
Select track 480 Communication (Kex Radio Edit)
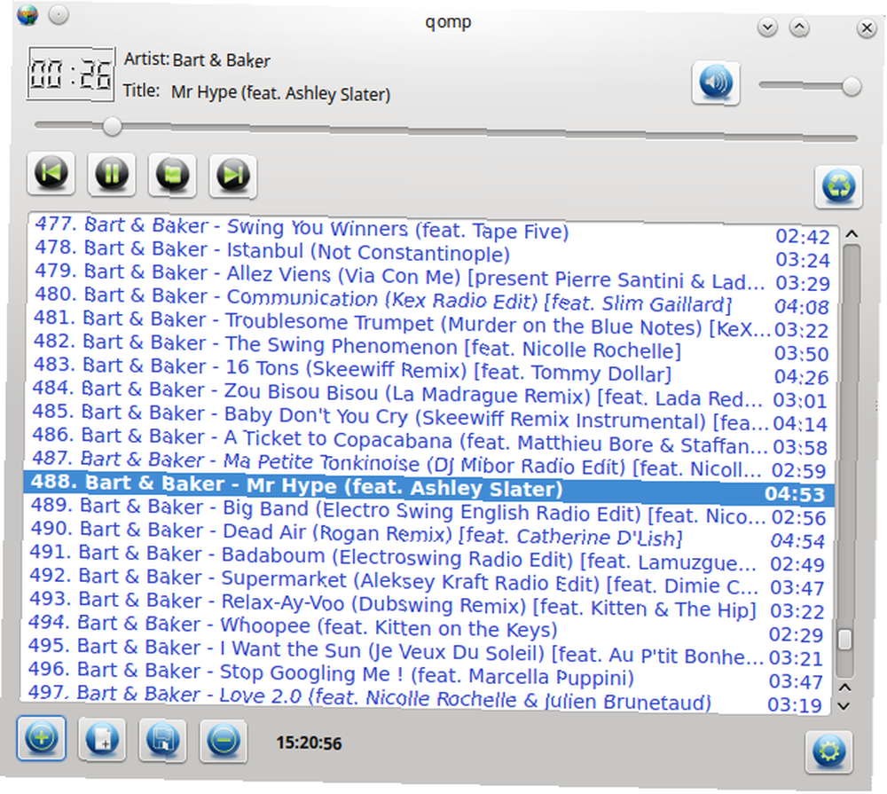[x=430, y=299]
